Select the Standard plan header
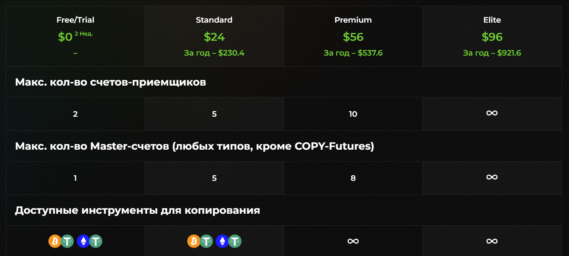The image size is (569, 256). [214, 20]
